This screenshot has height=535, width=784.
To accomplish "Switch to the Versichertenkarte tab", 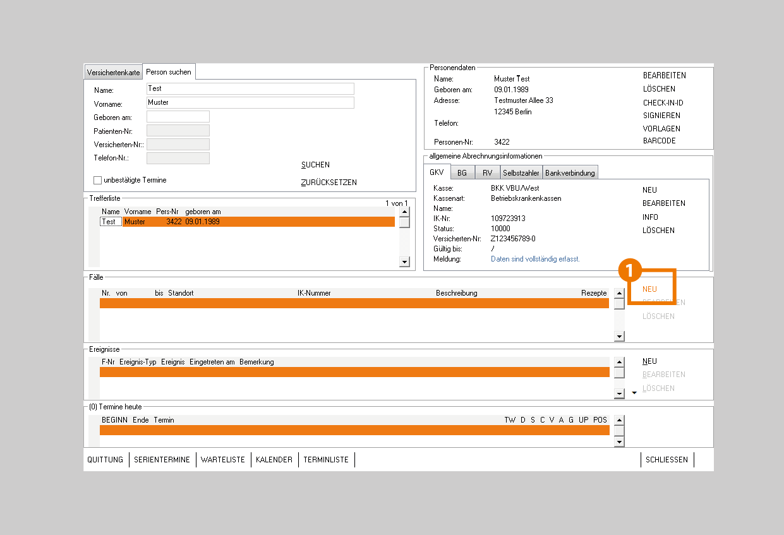I will click(x=114, y=73).
